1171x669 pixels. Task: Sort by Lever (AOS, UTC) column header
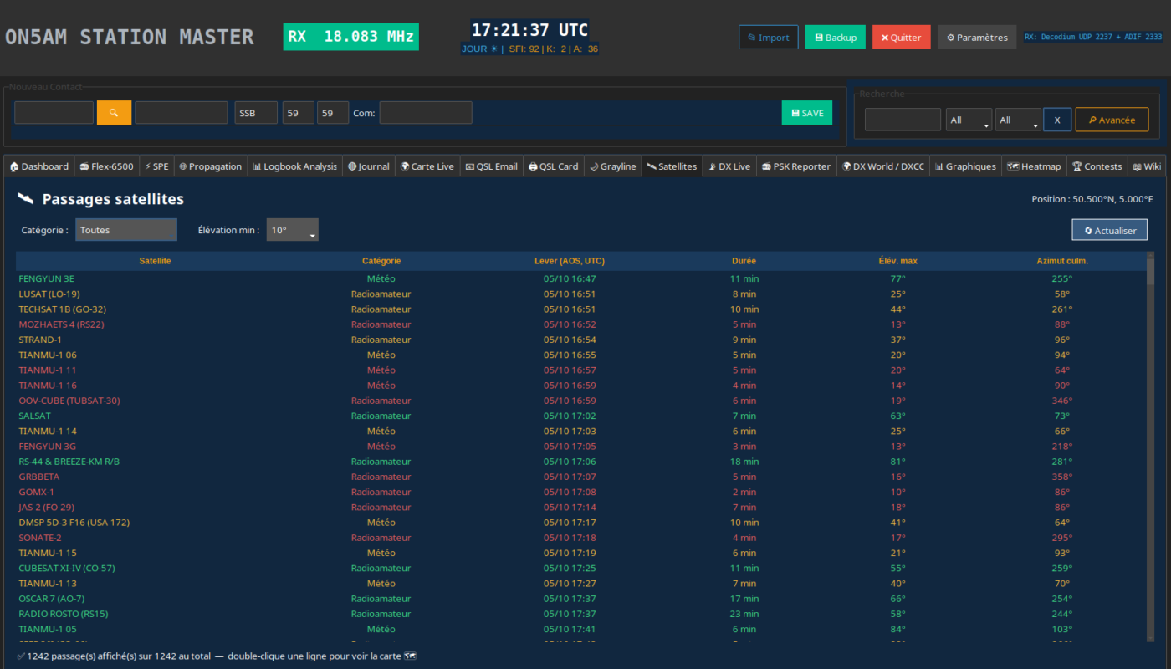[x=570, y=261]
